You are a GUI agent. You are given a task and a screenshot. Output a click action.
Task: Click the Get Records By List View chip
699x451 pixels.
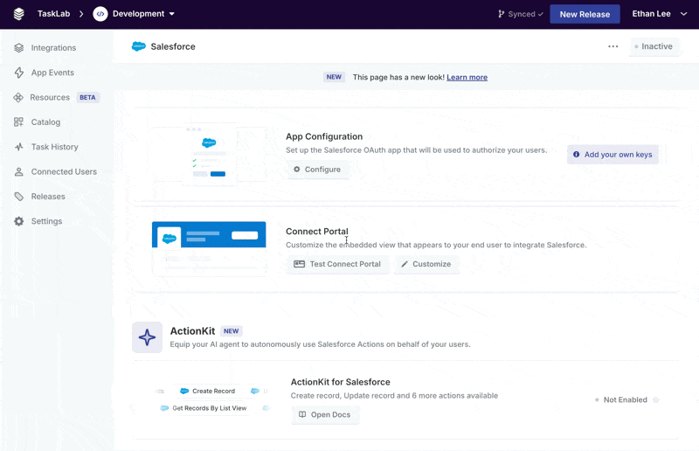(x=204, y=408)
